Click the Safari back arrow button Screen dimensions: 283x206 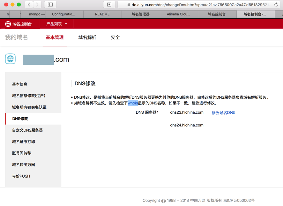coord(29,4)
